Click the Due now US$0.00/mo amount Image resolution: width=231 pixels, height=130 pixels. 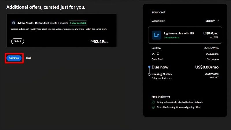[x=207, y=67]
